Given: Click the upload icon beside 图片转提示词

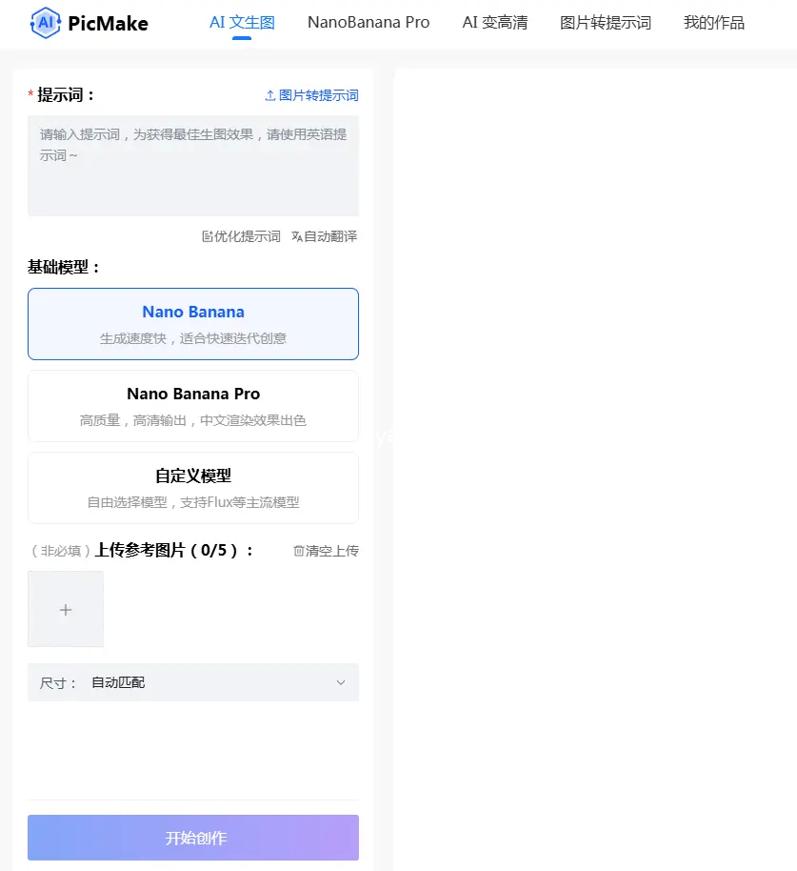Looking at the screenshot, I should click(269, 96).
